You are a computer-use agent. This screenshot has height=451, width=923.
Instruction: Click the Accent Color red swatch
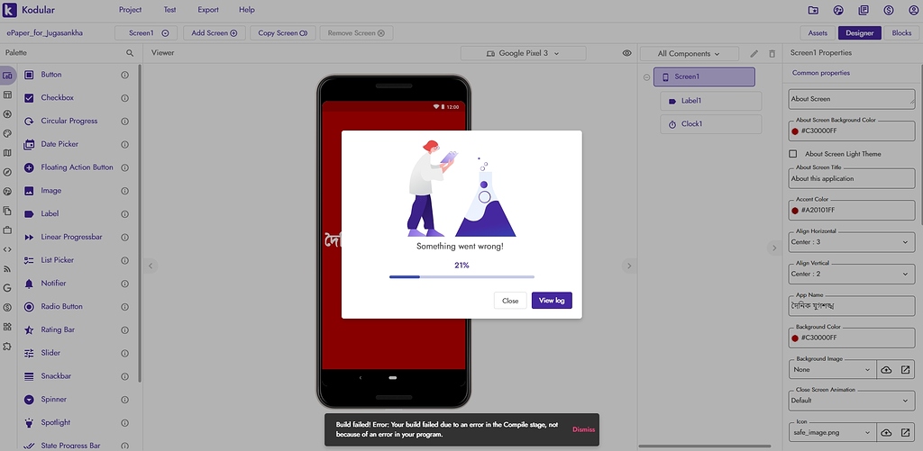click(795, 211)
